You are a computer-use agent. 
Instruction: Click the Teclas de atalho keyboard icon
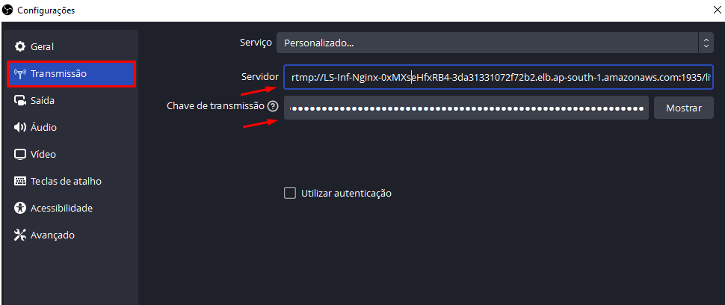tap(20, 181)
